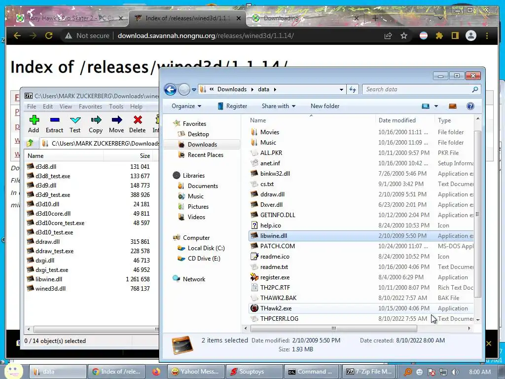Expand the data breadcrumb arrow
Image resolution: width=505 pixels, height=379 pixels.
tap(275, 89)
